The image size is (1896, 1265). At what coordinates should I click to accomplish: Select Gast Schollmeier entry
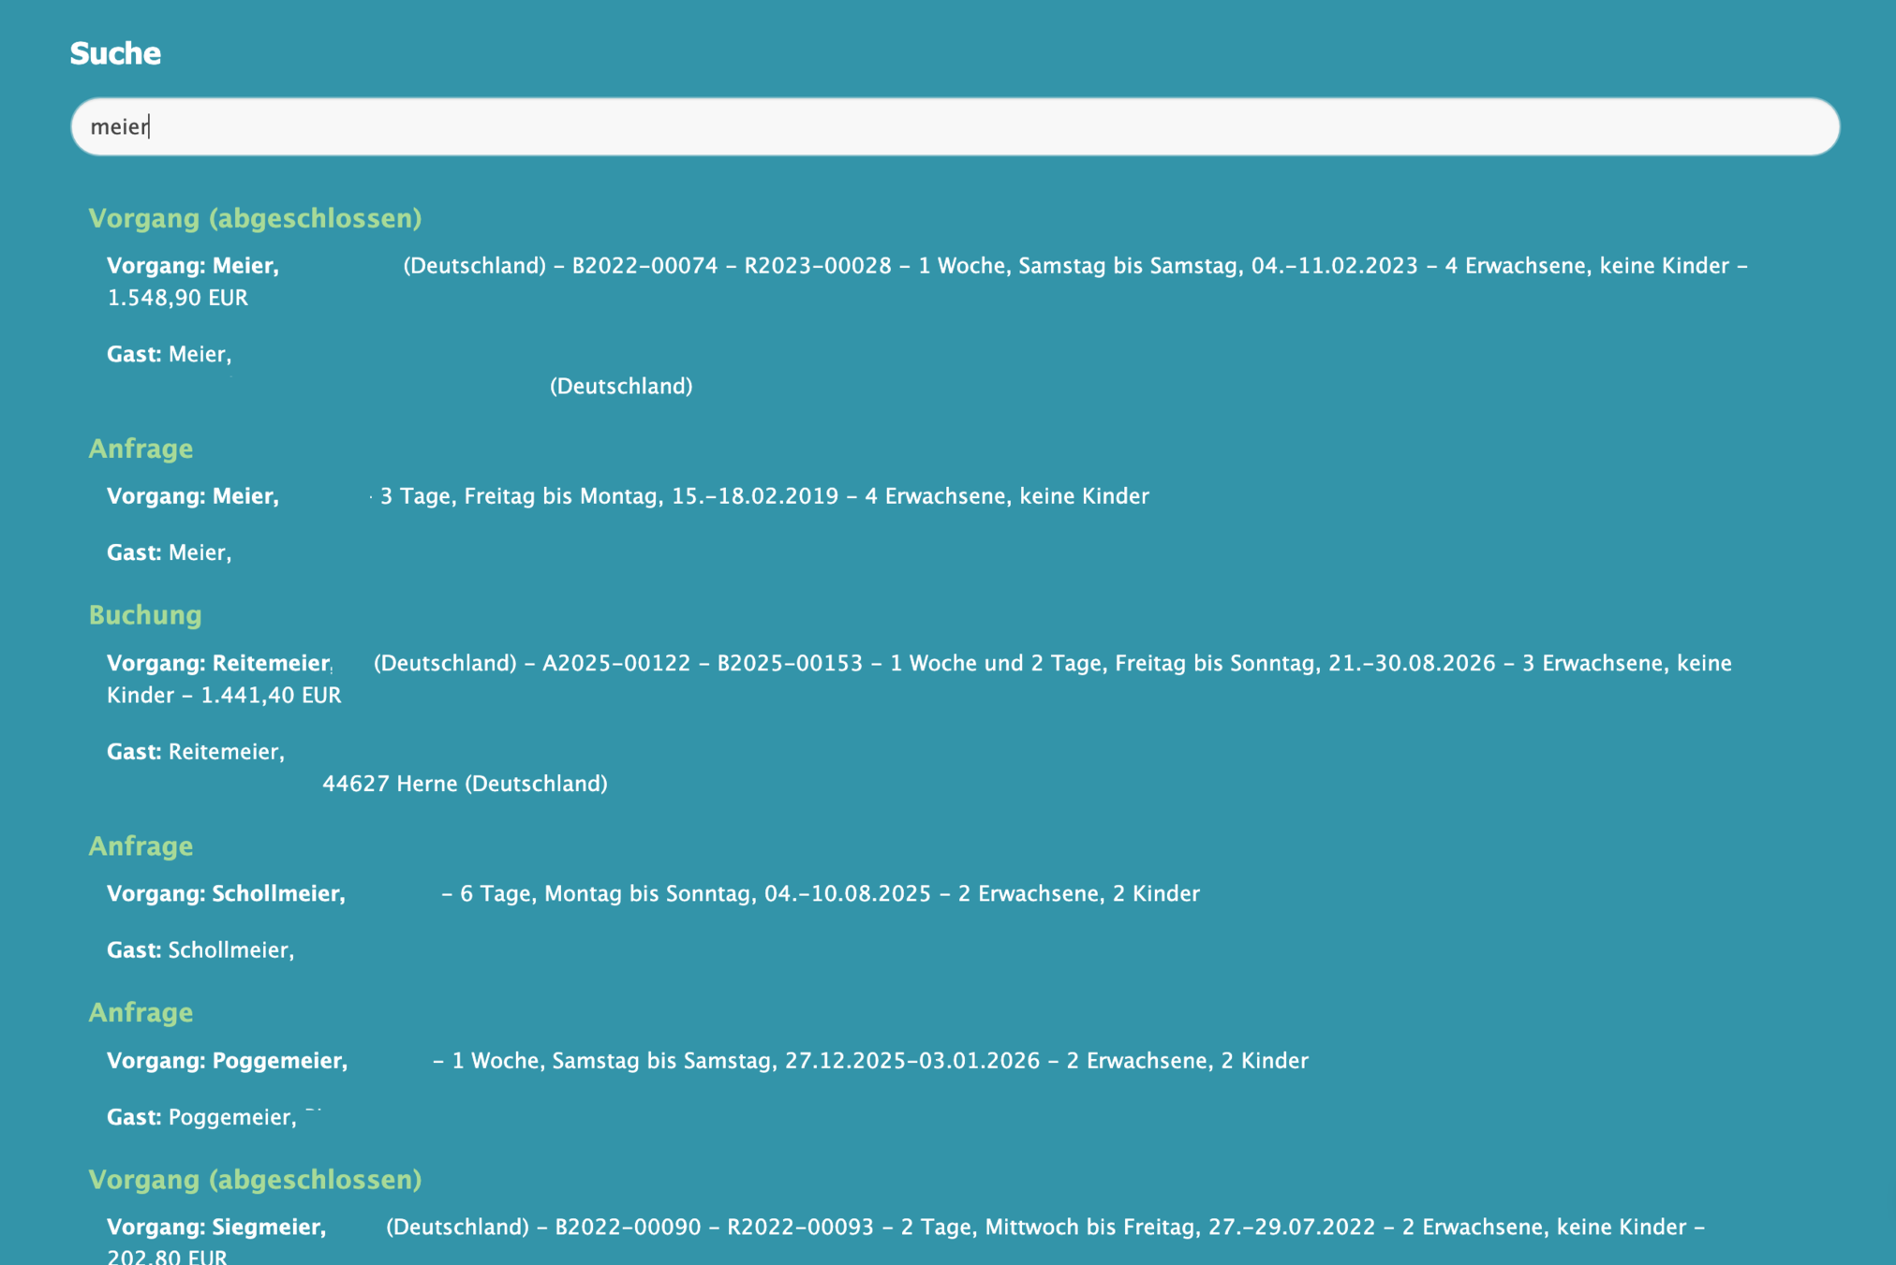tap(200, 950)
